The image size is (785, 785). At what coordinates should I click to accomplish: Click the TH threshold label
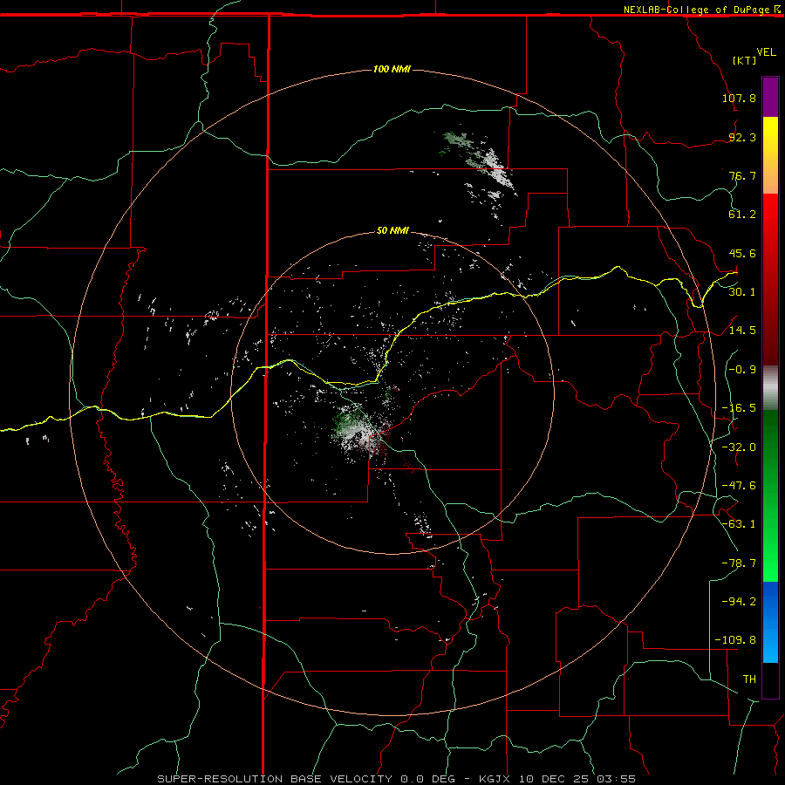749,679
